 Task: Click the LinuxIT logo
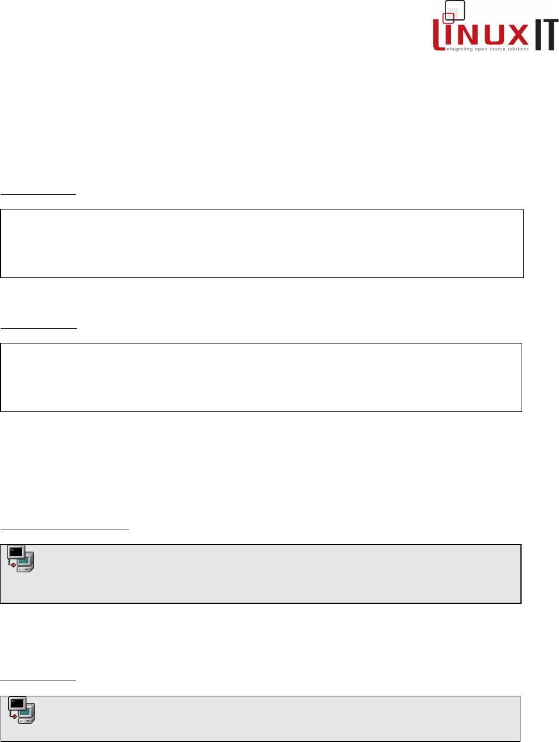[x=494, y=29]
